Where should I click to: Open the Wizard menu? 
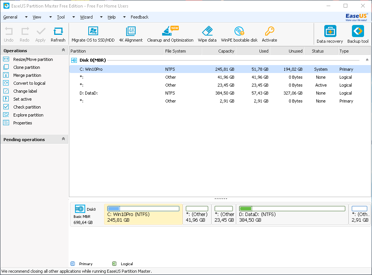[x=86, y=17]
